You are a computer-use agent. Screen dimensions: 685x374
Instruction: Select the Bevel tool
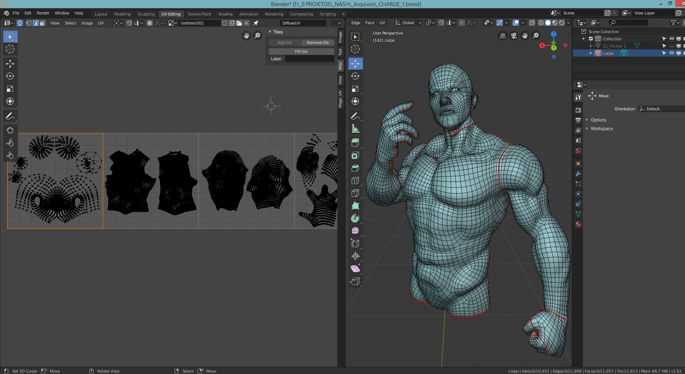coord(355,168)
